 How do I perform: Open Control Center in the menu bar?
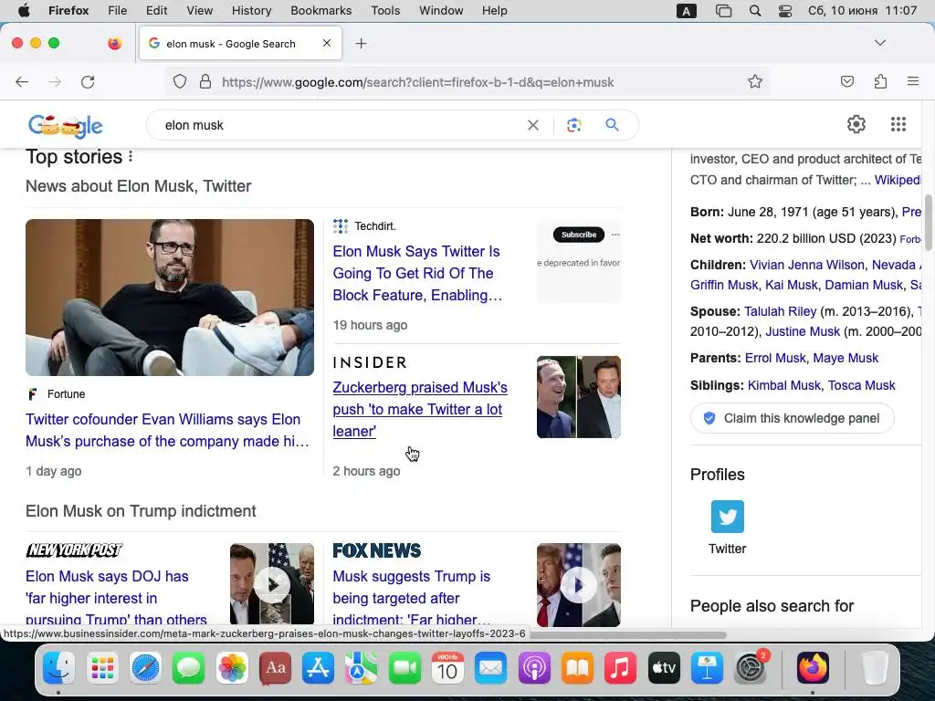pos(784,11)
